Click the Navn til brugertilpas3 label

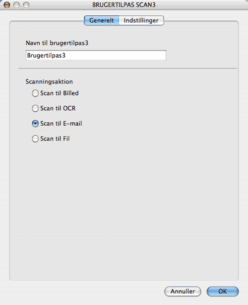point(57,43)
